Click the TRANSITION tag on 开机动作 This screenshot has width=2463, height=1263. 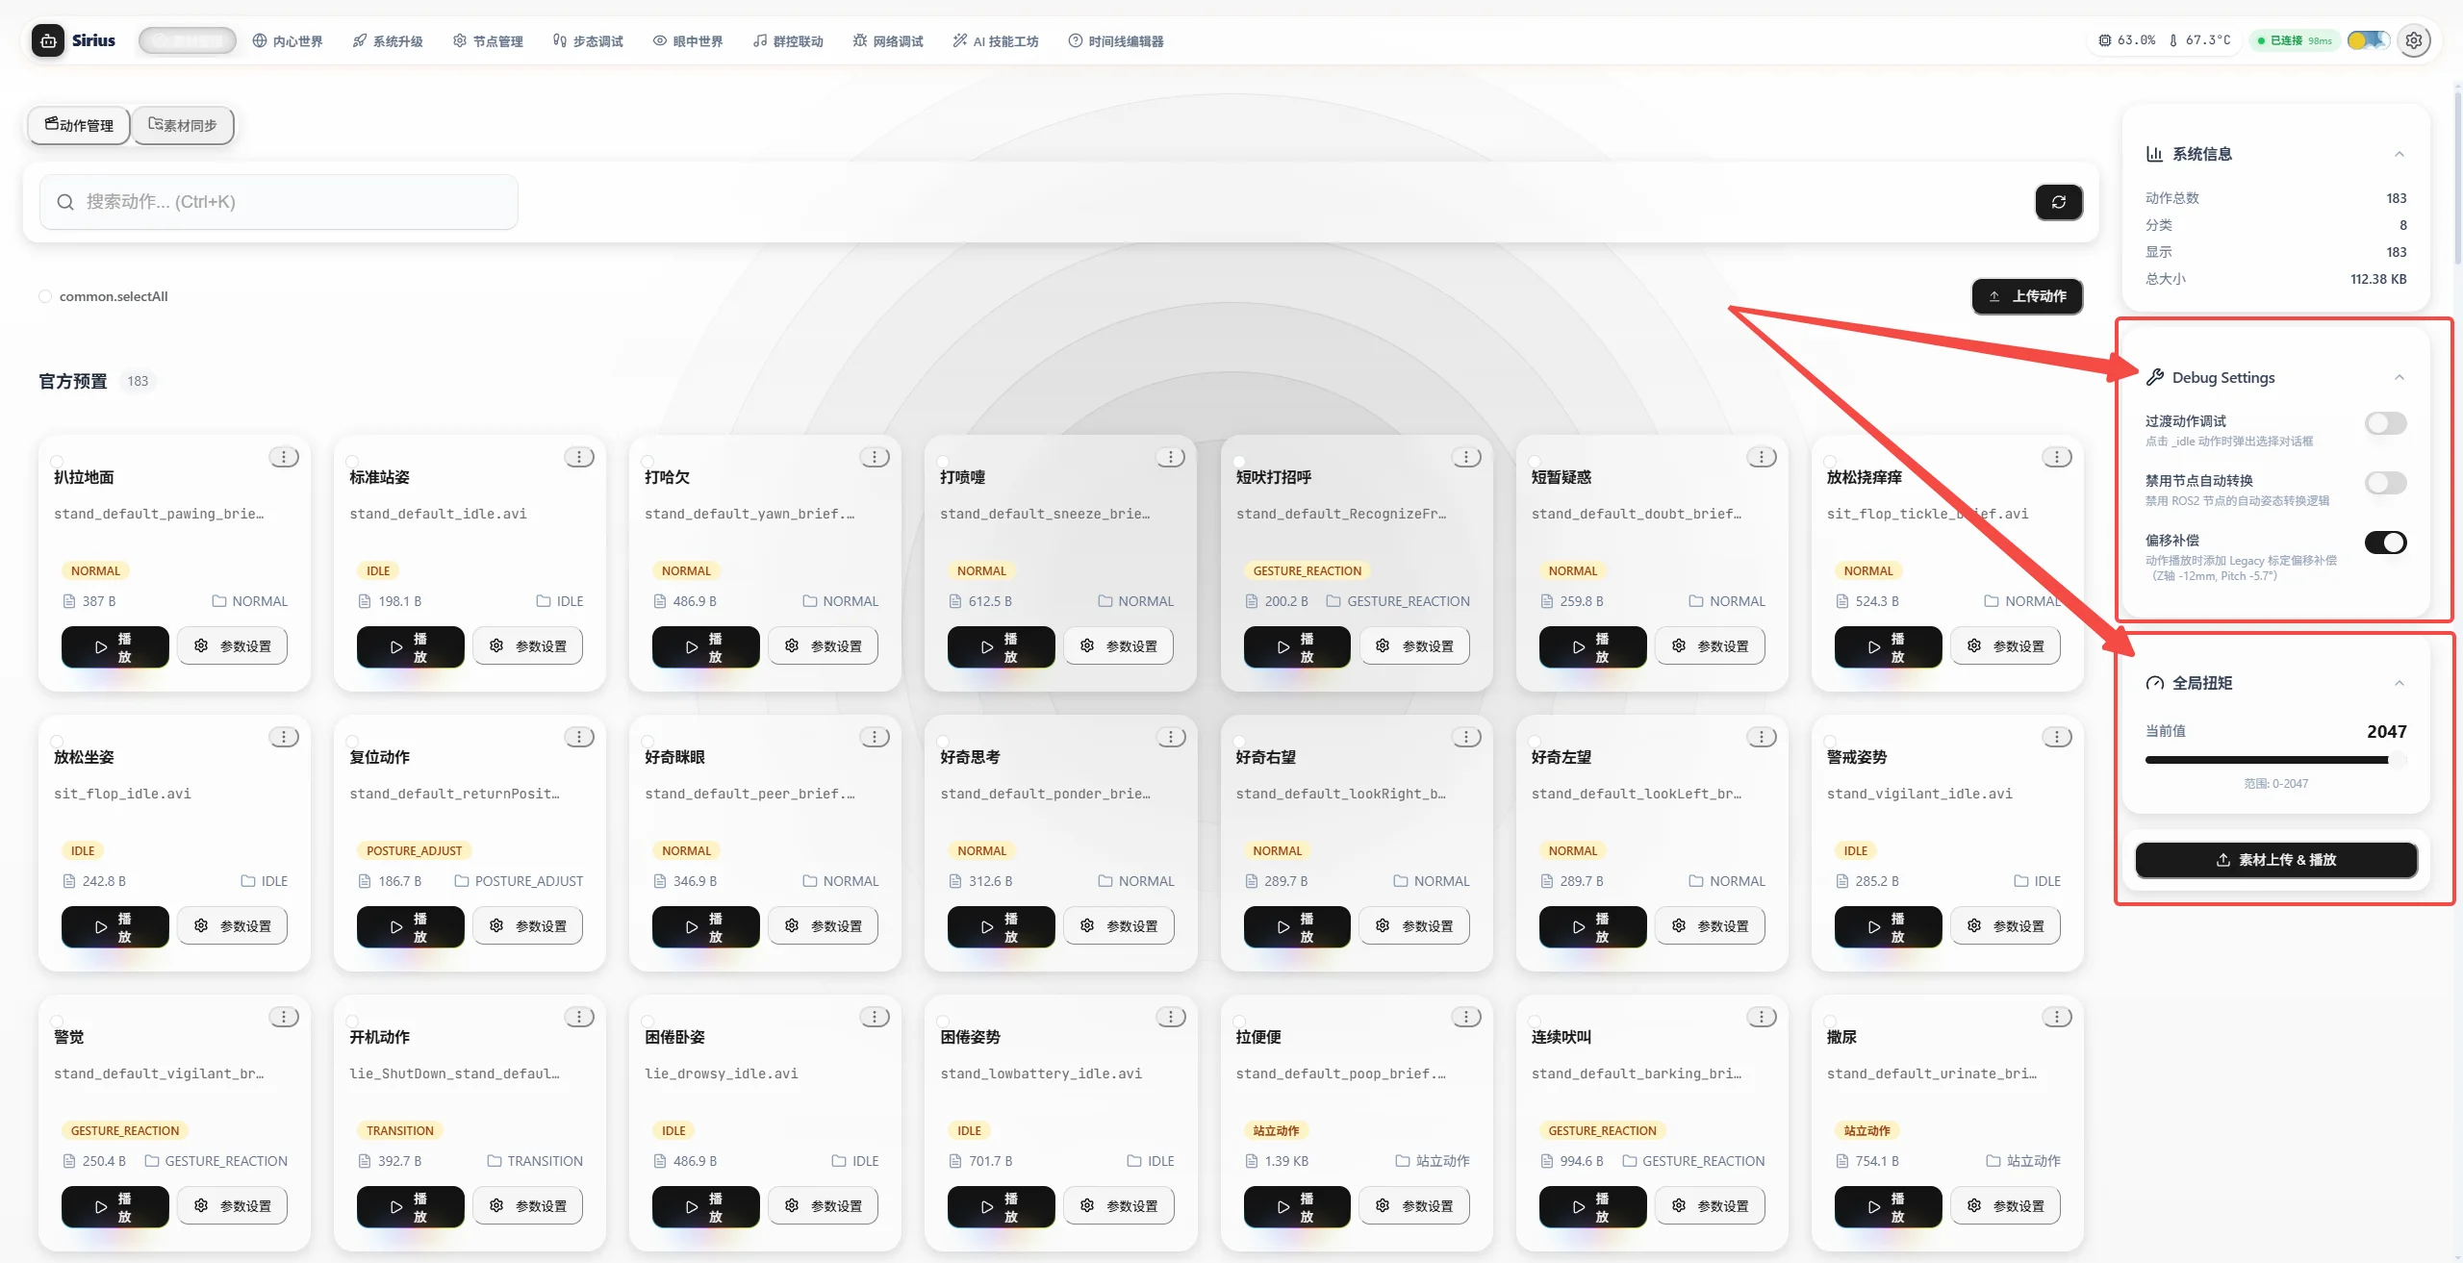(x=399, y=1130)
